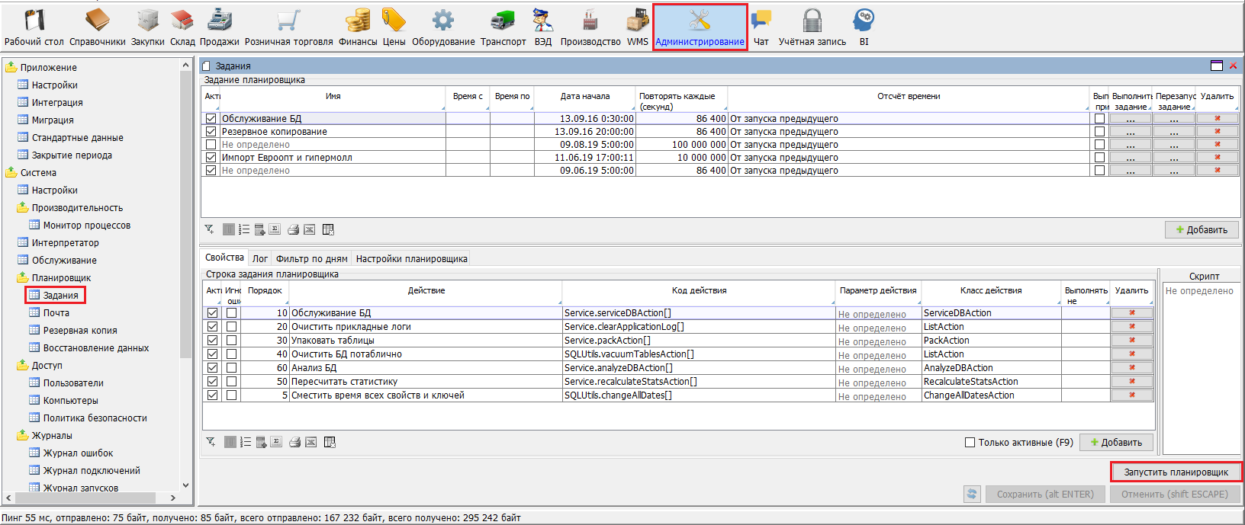This screenshot has height=525, width=1245.
Task: Collapse the Доступ folder in the sidebar tree
Action: tap(23, 366)
